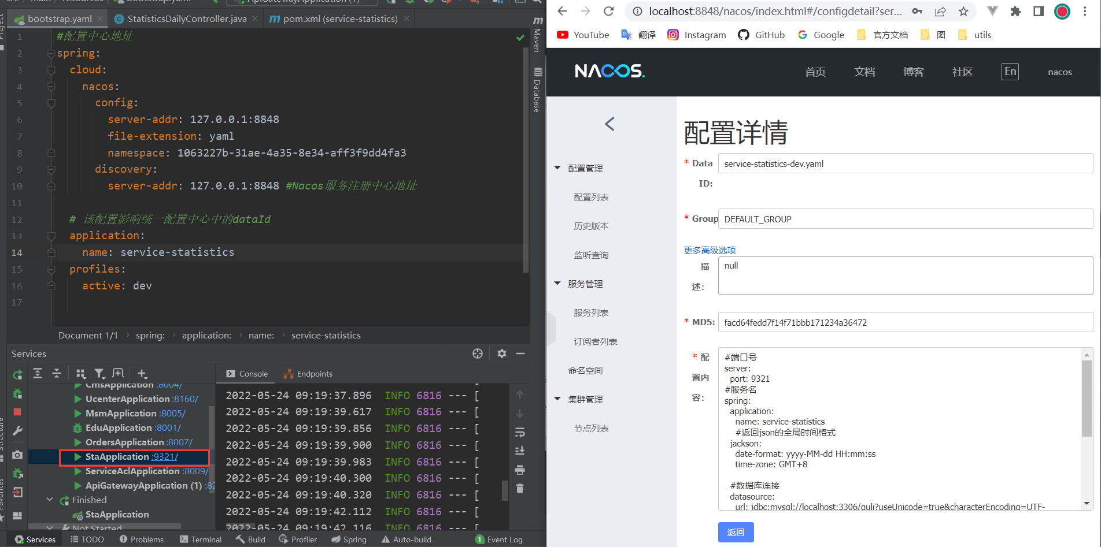Open the Filter dropdown in Services
Viewport: 1101px width, 547px height.
(x=99, y=374)
